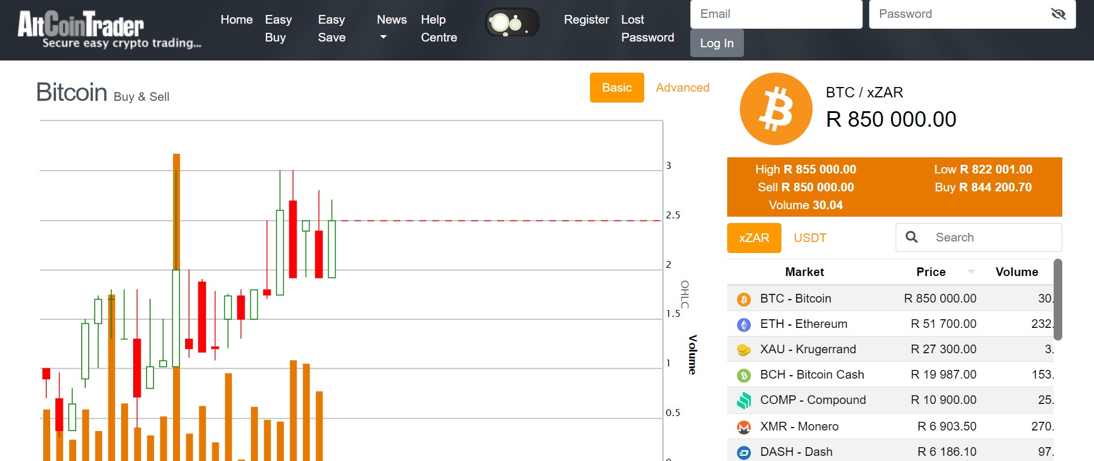Select the XMR - Monero row
This screenshot has width=1094, height=461.
click(x=890, y=426)
